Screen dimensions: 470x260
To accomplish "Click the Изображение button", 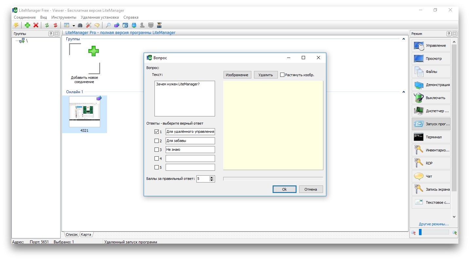I will tap(237, 75).
